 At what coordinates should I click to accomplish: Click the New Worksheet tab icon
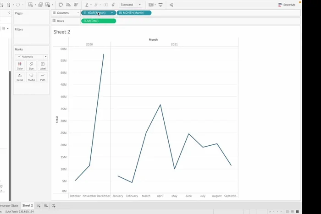pos(38,206)
